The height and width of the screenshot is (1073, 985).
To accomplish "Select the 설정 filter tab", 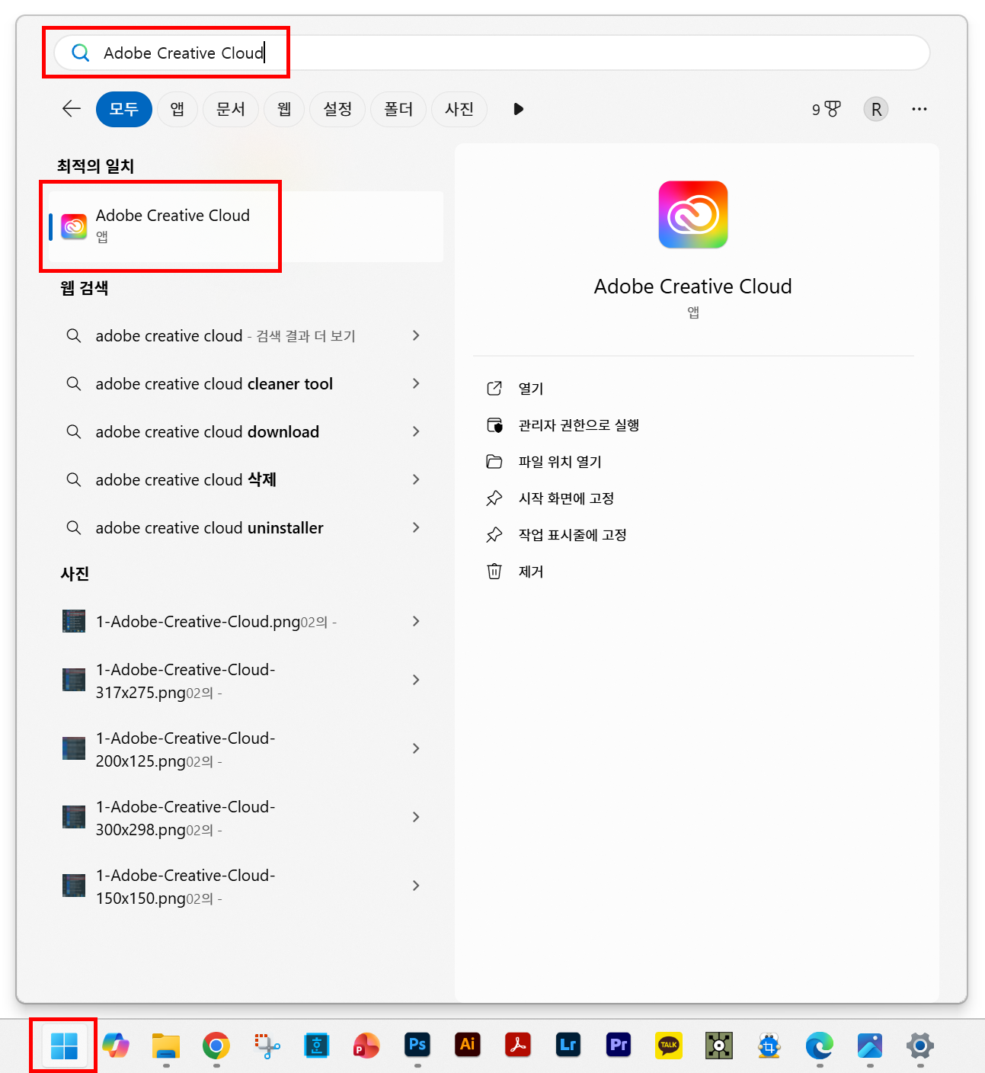I will coord(337,109).
